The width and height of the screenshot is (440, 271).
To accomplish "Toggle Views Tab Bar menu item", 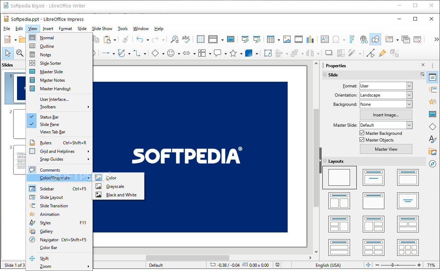I will click(x=60, y=132).
